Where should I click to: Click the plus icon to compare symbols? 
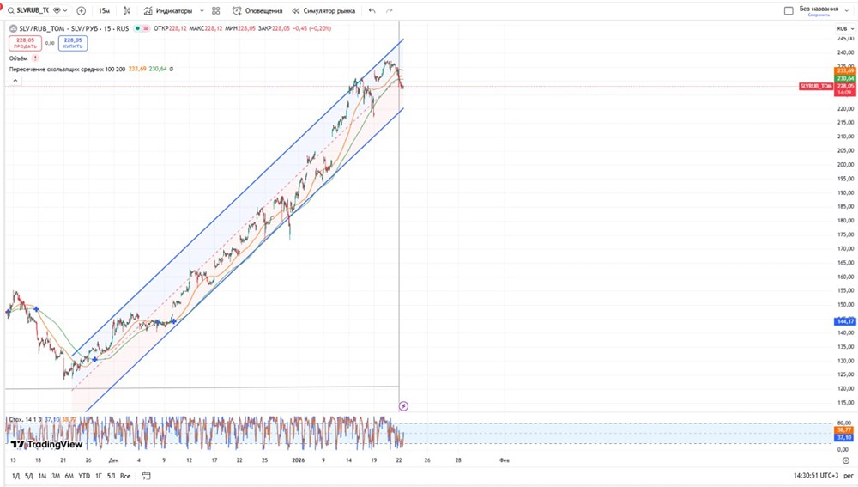pyautogui.click(x=81, y=11)
